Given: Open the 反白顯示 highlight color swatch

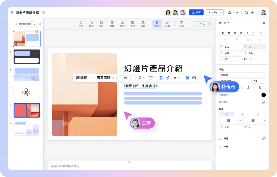Looking at the screenshot, I should 263,102.
